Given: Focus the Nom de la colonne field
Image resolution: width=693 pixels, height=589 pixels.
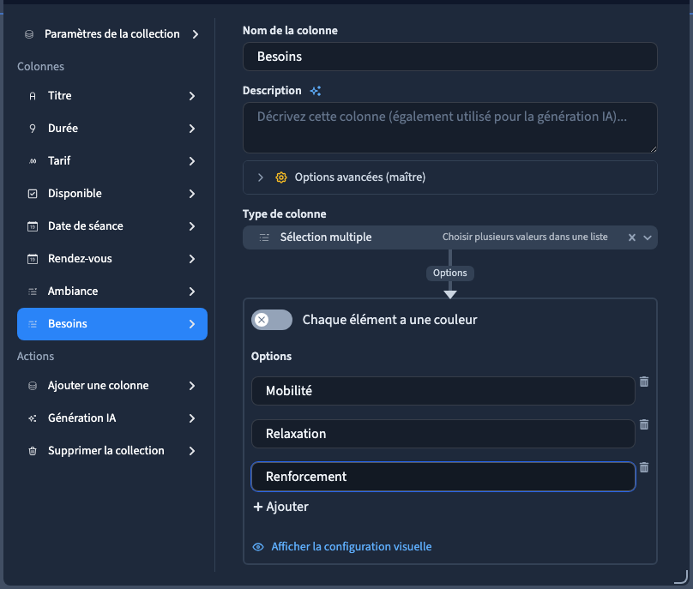Looking at the screenshot, I should 450,57.
